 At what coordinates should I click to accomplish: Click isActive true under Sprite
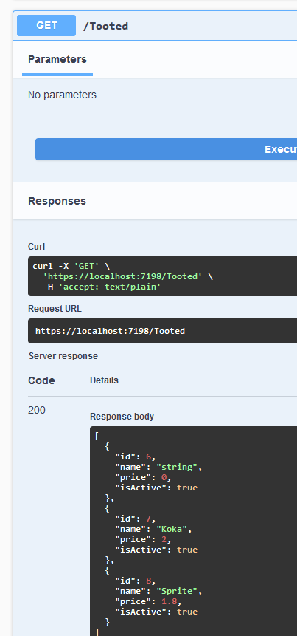(x=156, y=612)
